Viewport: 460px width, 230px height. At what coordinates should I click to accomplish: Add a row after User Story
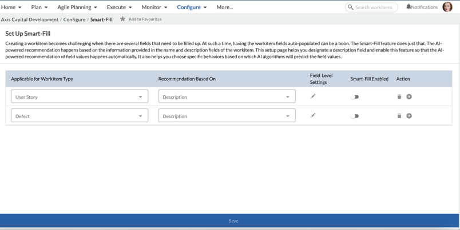pyautogui.click(x=409, y=96)
